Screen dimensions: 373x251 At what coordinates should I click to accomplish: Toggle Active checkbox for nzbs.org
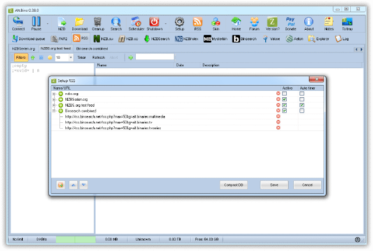284,93
